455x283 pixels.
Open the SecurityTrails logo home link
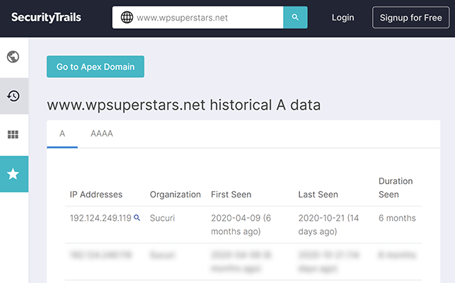point(46,18)
